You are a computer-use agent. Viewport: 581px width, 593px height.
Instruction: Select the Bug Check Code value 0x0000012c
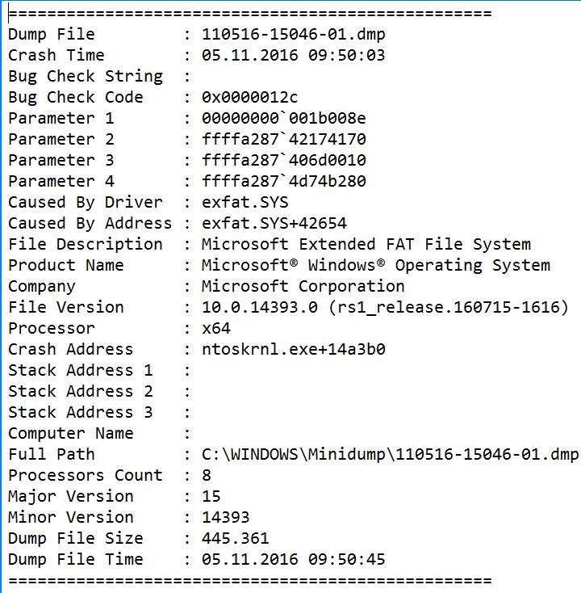pos(250,98)
